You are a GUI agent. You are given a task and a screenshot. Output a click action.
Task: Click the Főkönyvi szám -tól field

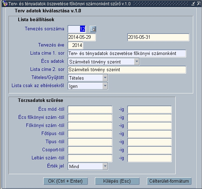[x=90, y=126]
